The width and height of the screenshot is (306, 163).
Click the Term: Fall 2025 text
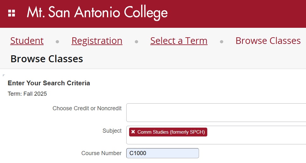coord(27,94)
